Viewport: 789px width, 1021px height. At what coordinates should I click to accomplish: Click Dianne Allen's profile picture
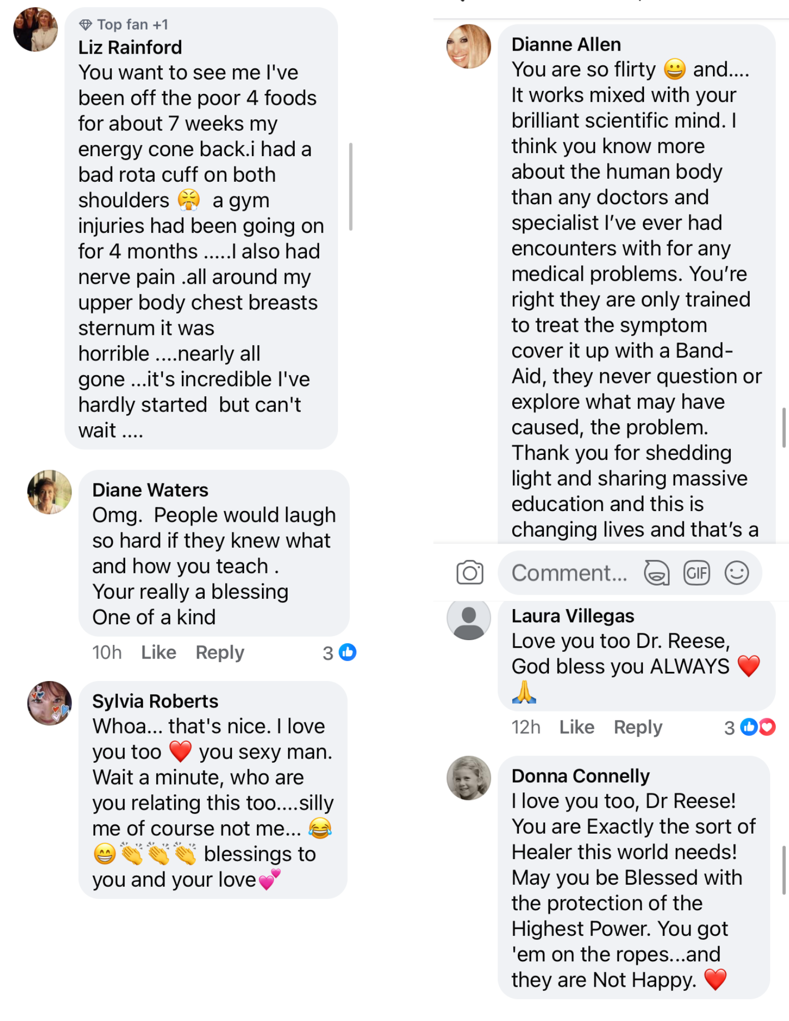(x=468, y=46)
